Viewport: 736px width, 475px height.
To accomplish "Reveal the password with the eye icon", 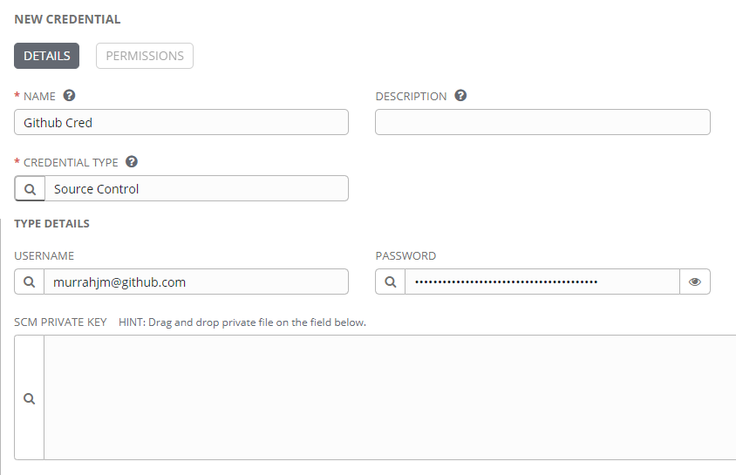I will click(x=695, y=282).
